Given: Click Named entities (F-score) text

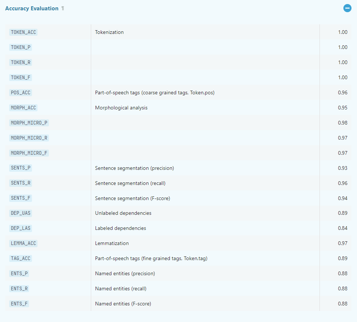Looking at the screenshot, I should [x=123, y=304].
